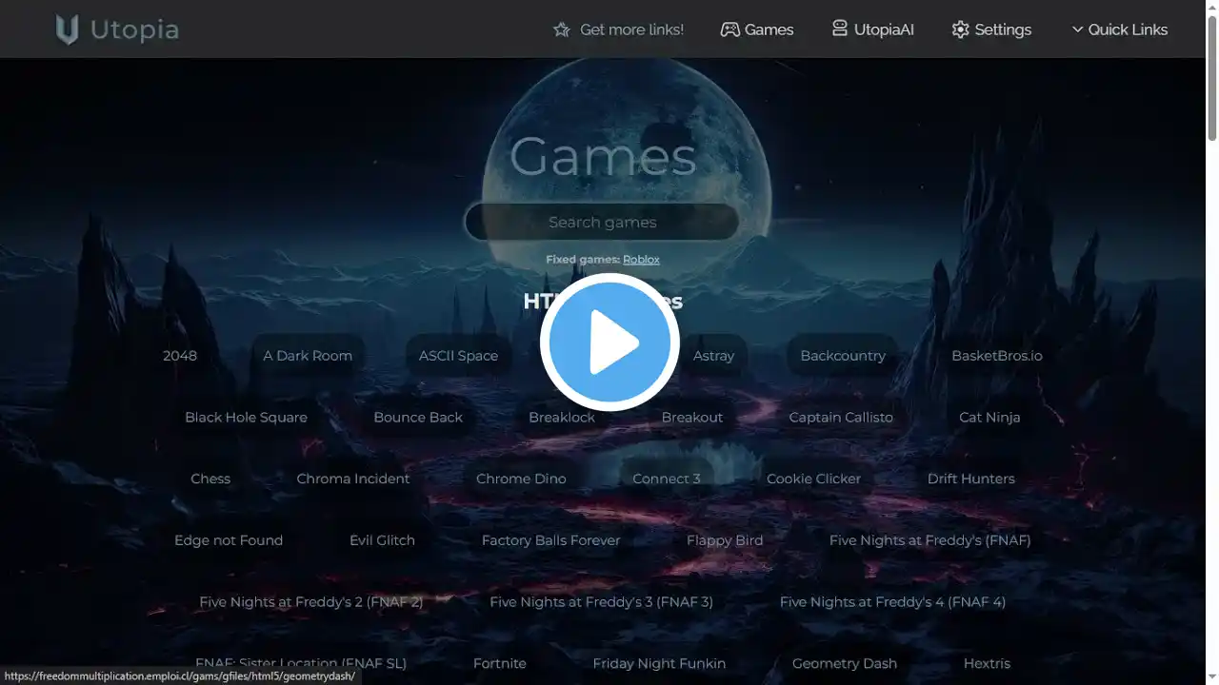Choose Five Nights at Freddy's (FNAF)

(x=930, y=540)
